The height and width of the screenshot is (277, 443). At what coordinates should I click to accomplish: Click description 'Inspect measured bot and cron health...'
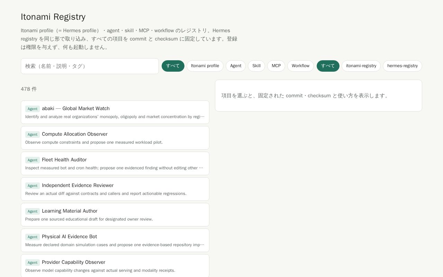pyautogui.click(x=115, y=168)
